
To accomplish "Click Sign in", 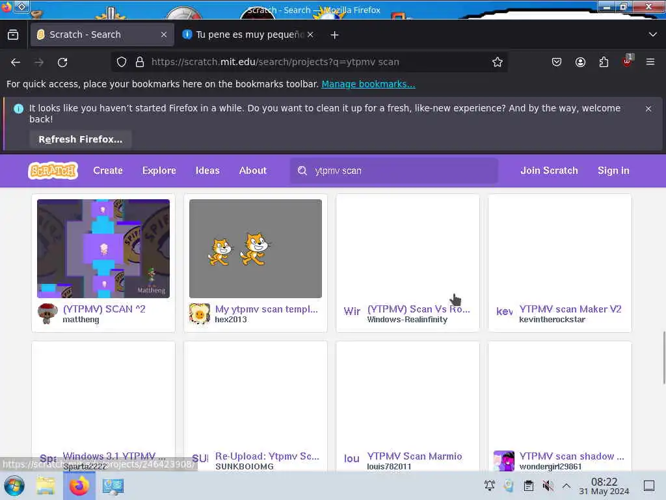I will click(613, 171).
